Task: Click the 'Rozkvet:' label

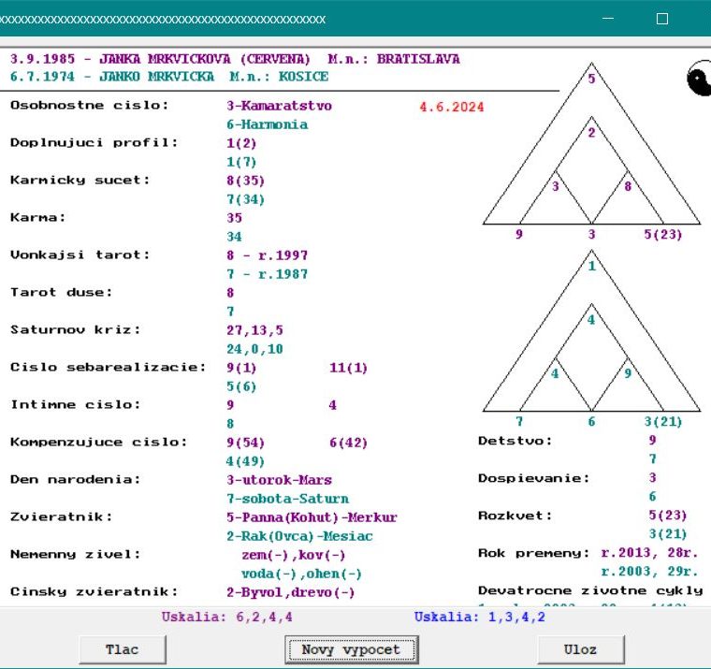Action: [x=515, y=516]
